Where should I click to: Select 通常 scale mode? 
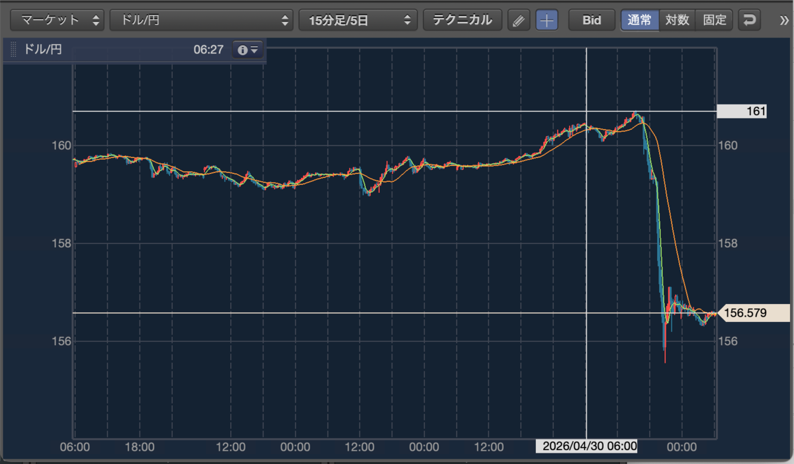640,20
